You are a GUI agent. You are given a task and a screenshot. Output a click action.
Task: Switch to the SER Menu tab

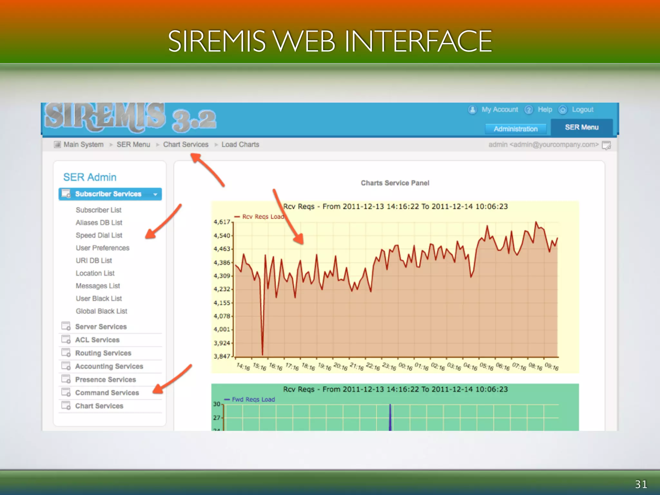click(x=582, y=127)
